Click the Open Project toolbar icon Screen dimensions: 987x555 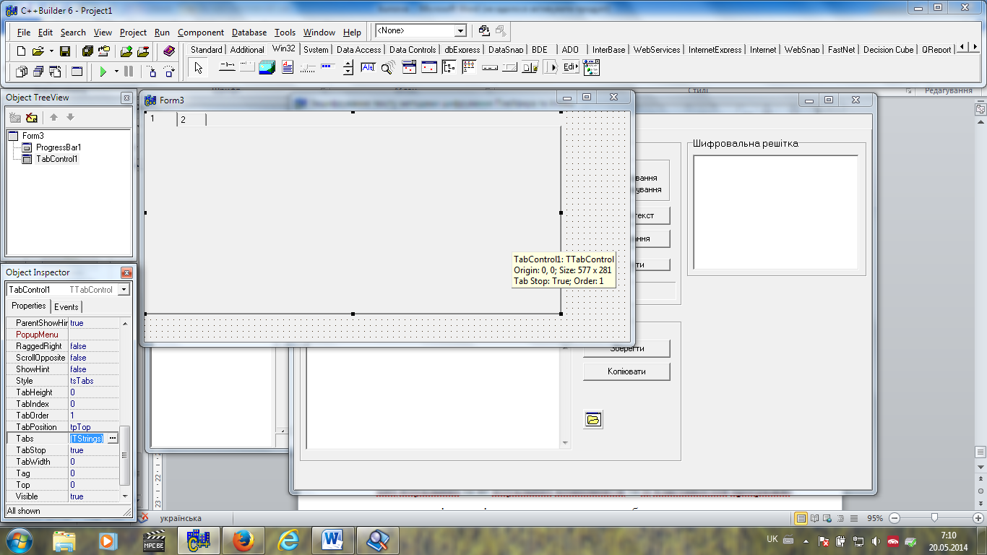click(x=104, y=51)
